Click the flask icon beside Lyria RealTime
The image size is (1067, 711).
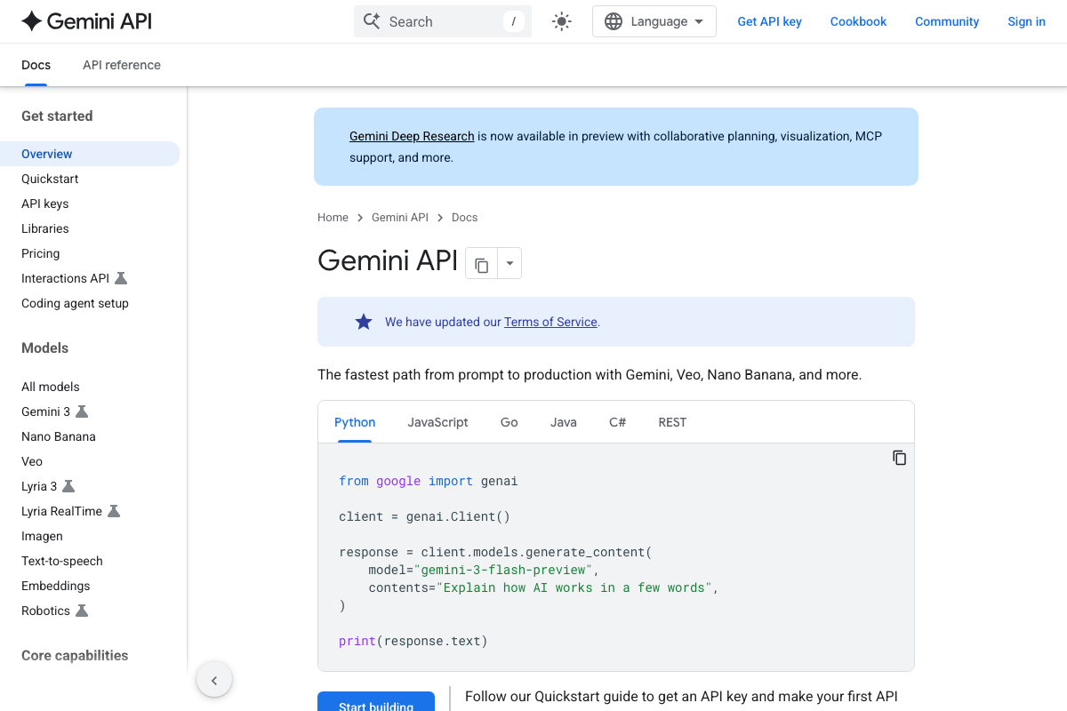(x=113, y=511)
